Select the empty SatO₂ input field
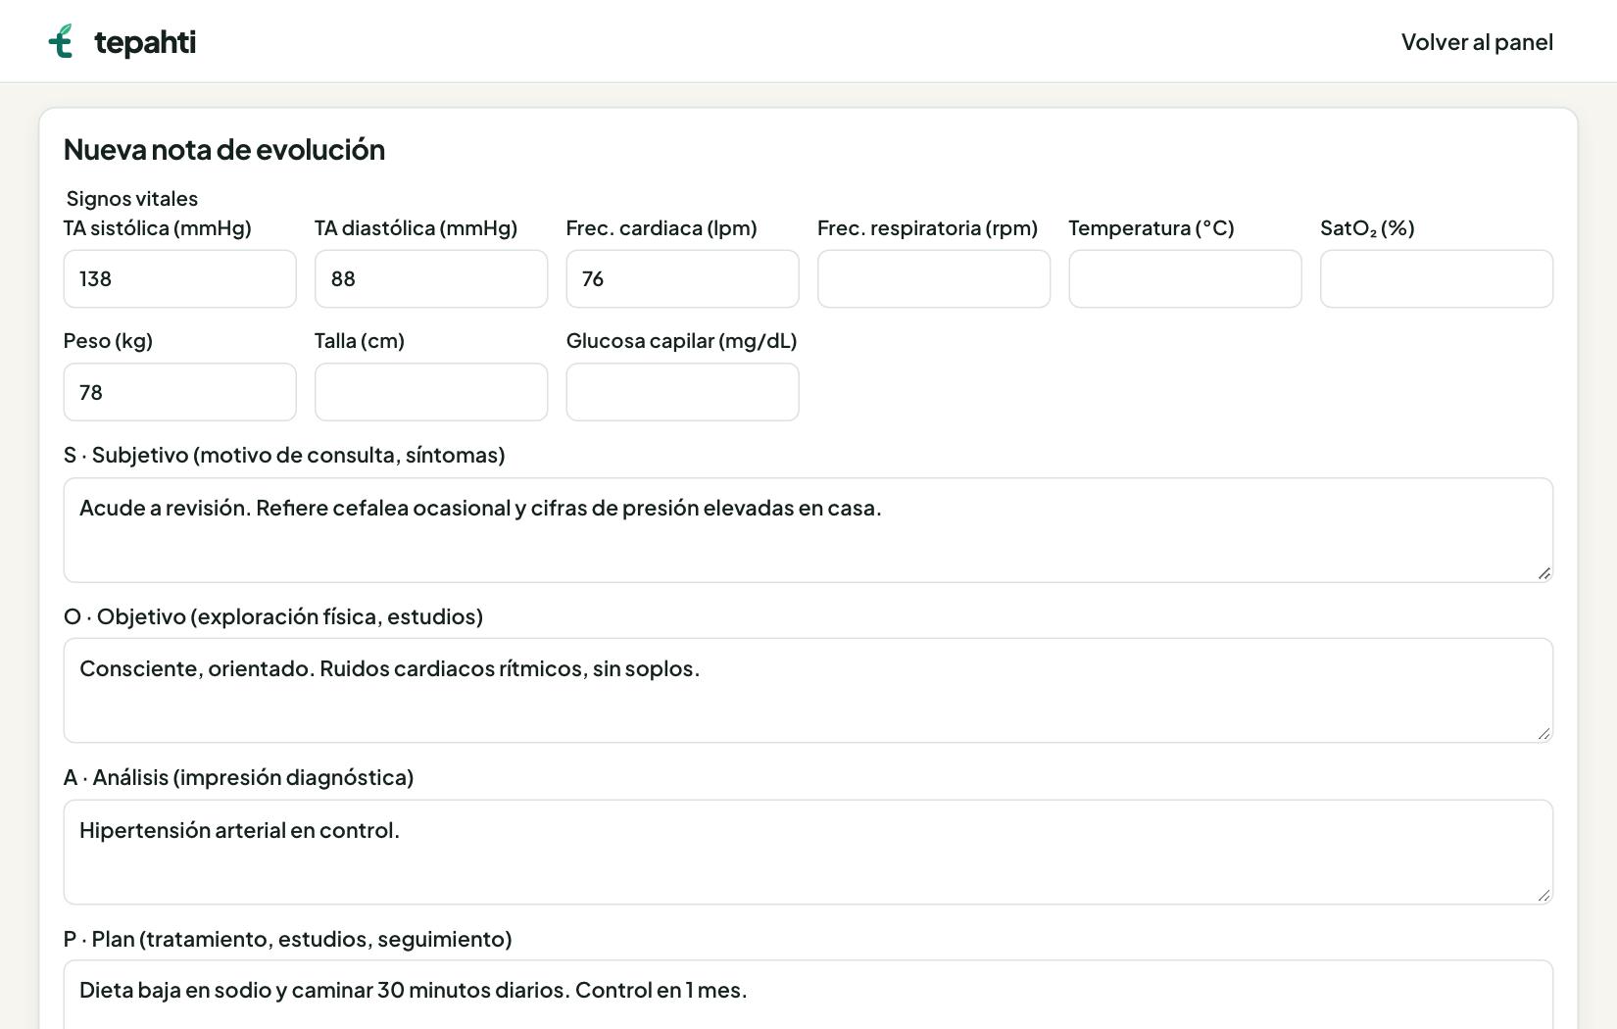Screen dimensions: 1617x1029 click(1437, 279)
